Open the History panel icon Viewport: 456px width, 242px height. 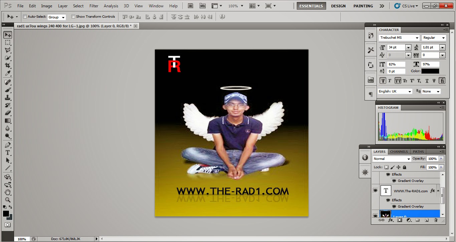[x=371, y=35]
